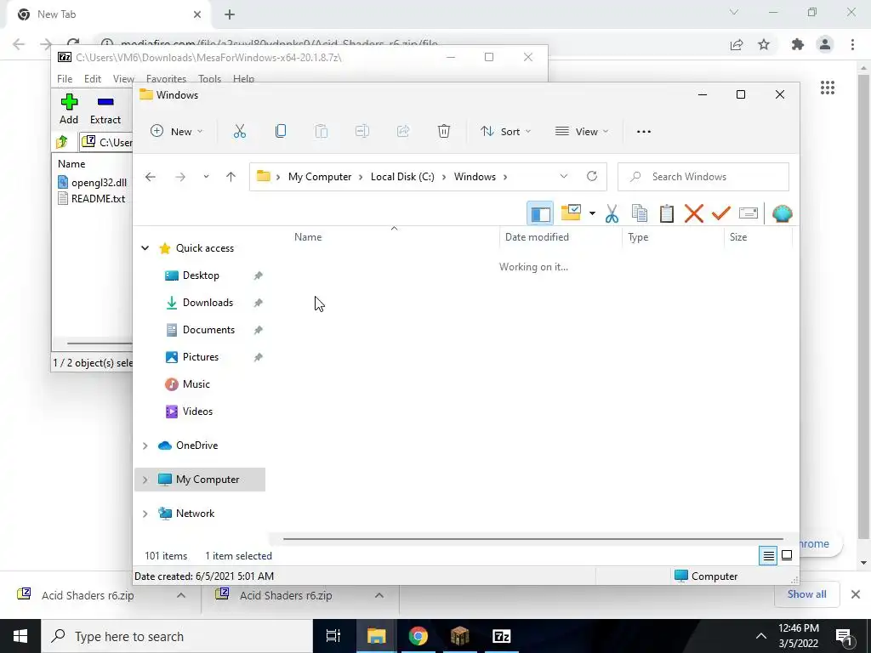
Task: Click the Chrome bookmark star icon
Action: point(764,44)
